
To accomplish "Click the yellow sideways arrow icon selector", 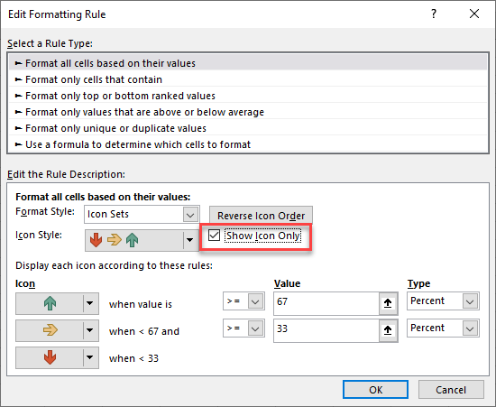I will (x=57, y=330).
